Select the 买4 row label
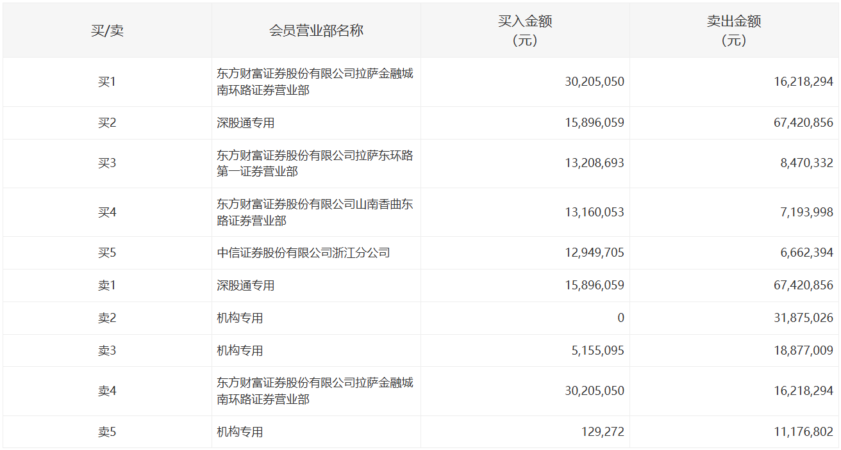This screenshot has width=841, height=450. tap(106, 212)
